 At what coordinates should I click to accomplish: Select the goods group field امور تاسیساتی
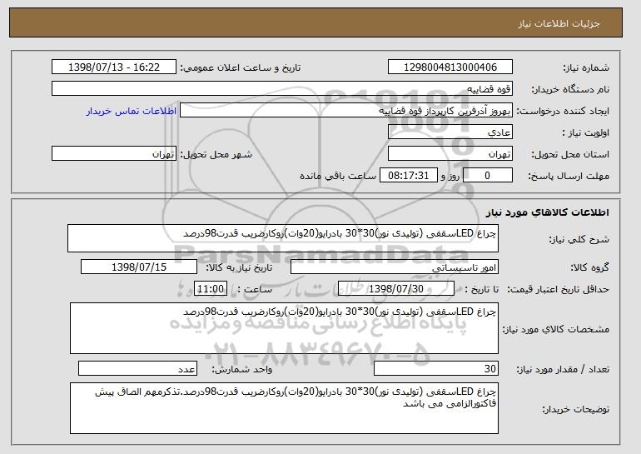pos(394,267)
